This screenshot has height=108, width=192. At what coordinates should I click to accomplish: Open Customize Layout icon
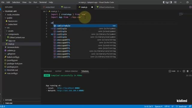[175, 2]
